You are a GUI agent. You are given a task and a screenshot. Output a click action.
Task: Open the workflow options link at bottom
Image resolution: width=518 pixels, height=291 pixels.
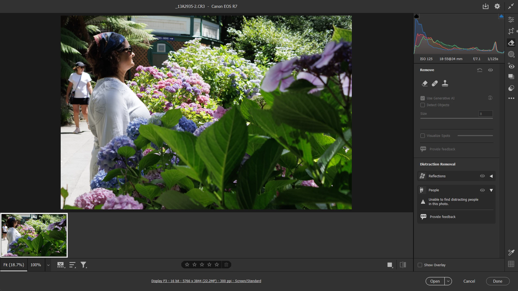tap(206, 281)
